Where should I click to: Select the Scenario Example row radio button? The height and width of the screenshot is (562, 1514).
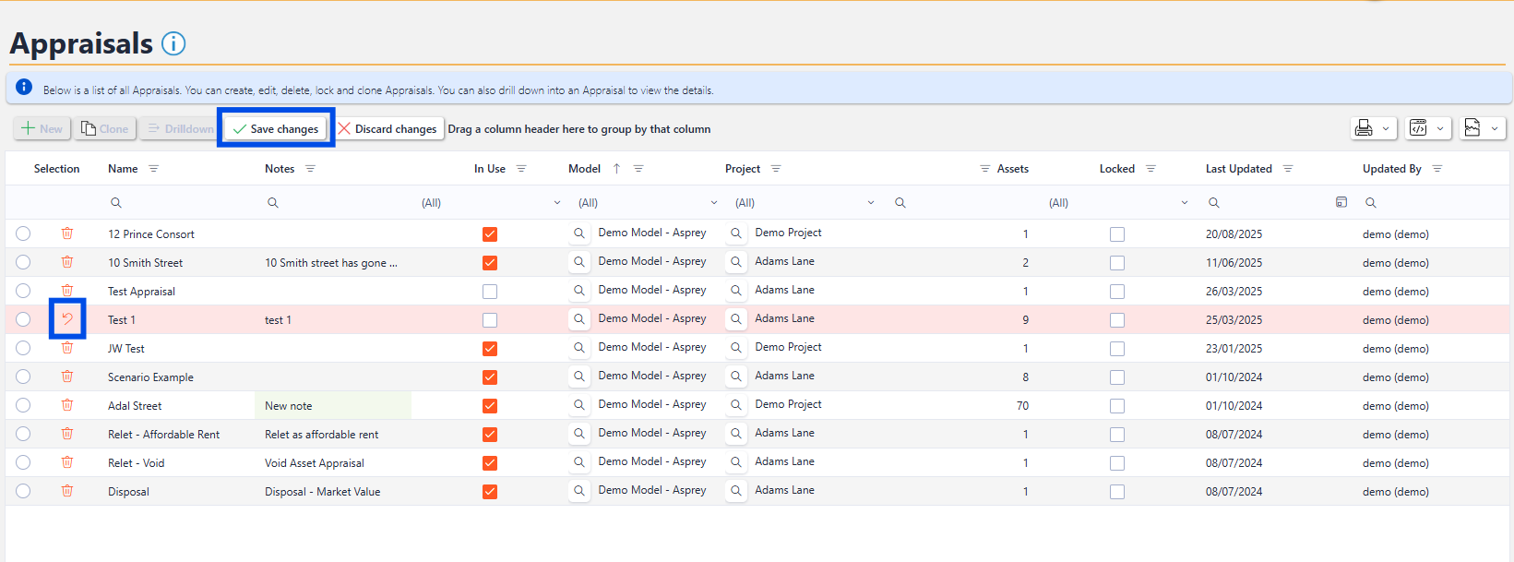[23, 377]
